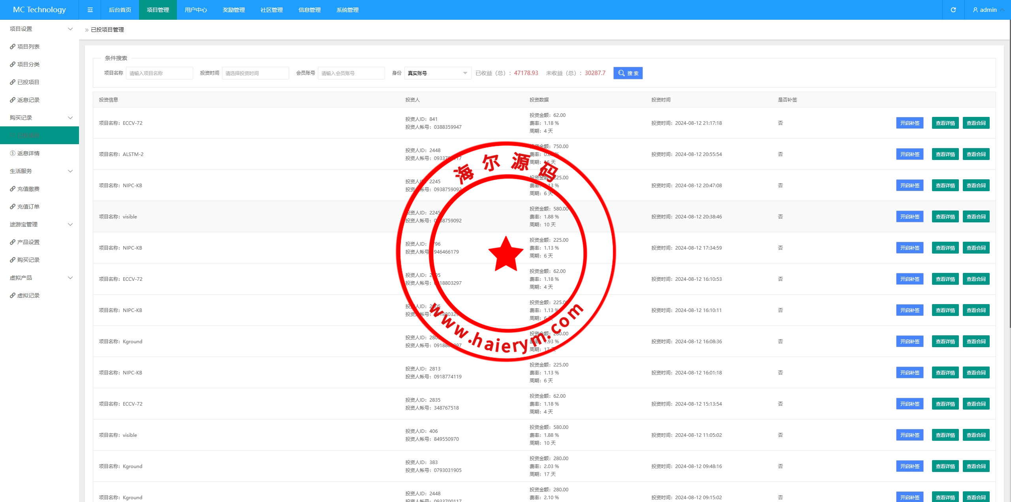This screenshot has width=1011, height=502.
Task: Open 项目分类 in the sidebar
Action: pyautogui.click(x=28, y=64)
